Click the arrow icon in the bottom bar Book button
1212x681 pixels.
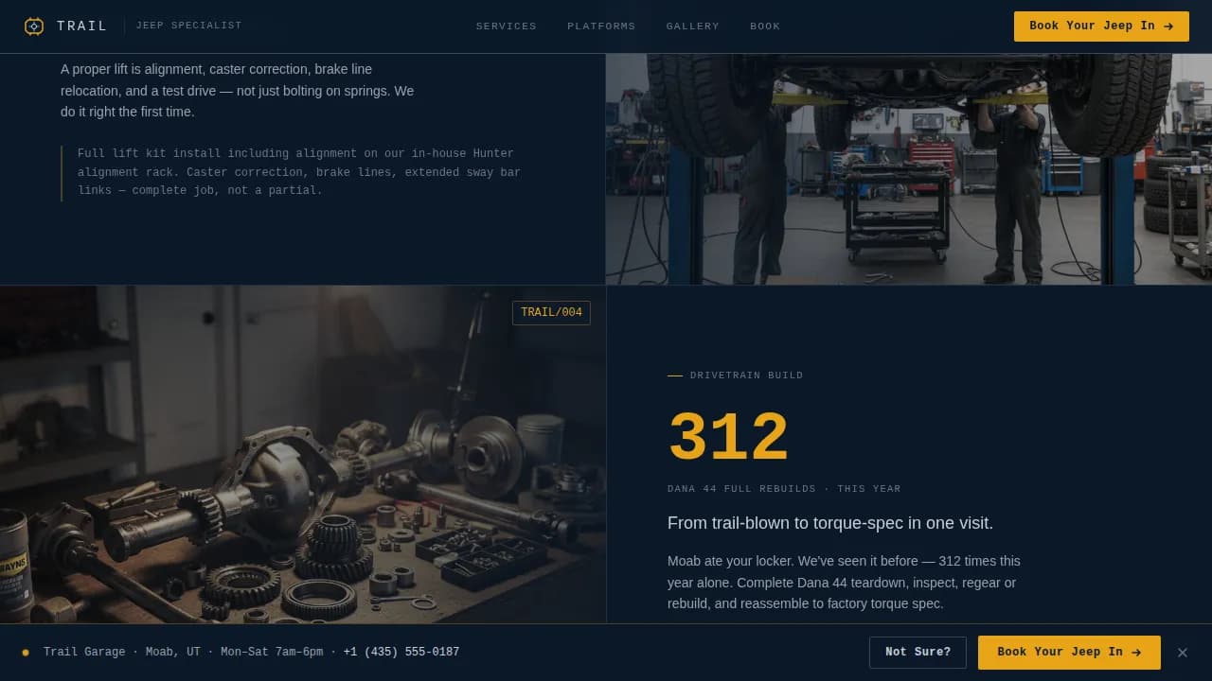(x=1136, y=653)
